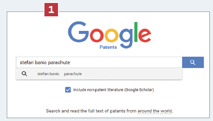Click the first red o in logo
The image size is (213, 121).
[x=97, y=35]
